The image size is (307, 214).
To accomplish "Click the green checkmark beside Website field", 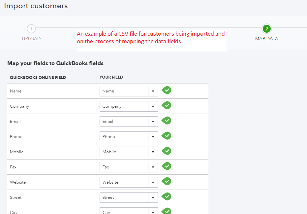I will coord(167,181).
